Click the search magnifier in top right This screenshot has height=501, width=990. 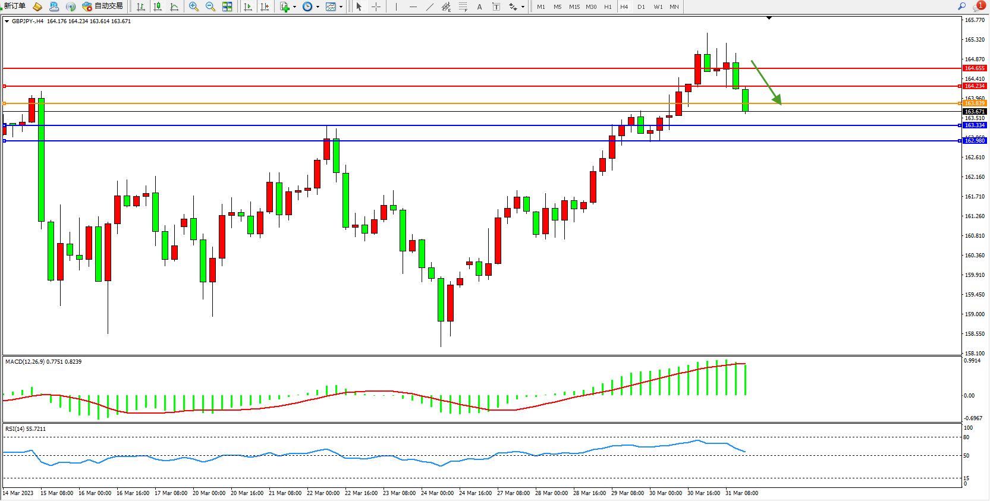pyautogui.click(x=961, y=7)
